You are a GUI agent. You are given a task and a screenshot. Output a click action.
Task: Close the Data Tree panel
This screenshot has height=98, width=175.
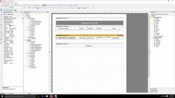coord(174,12)
